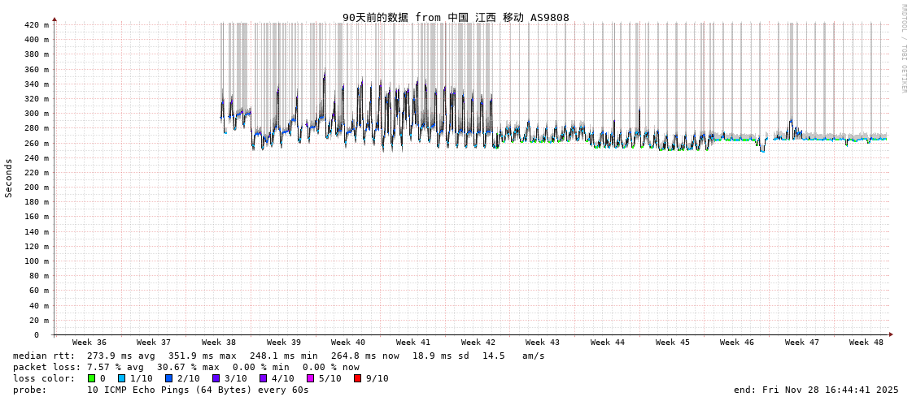Image resolution: width=912 pixels, height=401 pixels.
Task: Click the 420 m y-axis tick label
Action: click(x=36, y=24)
